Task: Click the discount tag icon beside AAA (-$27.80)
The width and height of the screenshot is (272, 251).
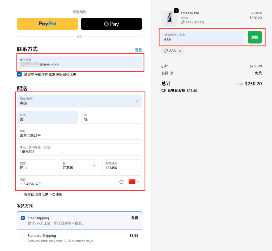Action: (x=182, y=22)
